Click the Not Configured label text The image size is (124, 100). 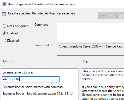tap(18, 26)
